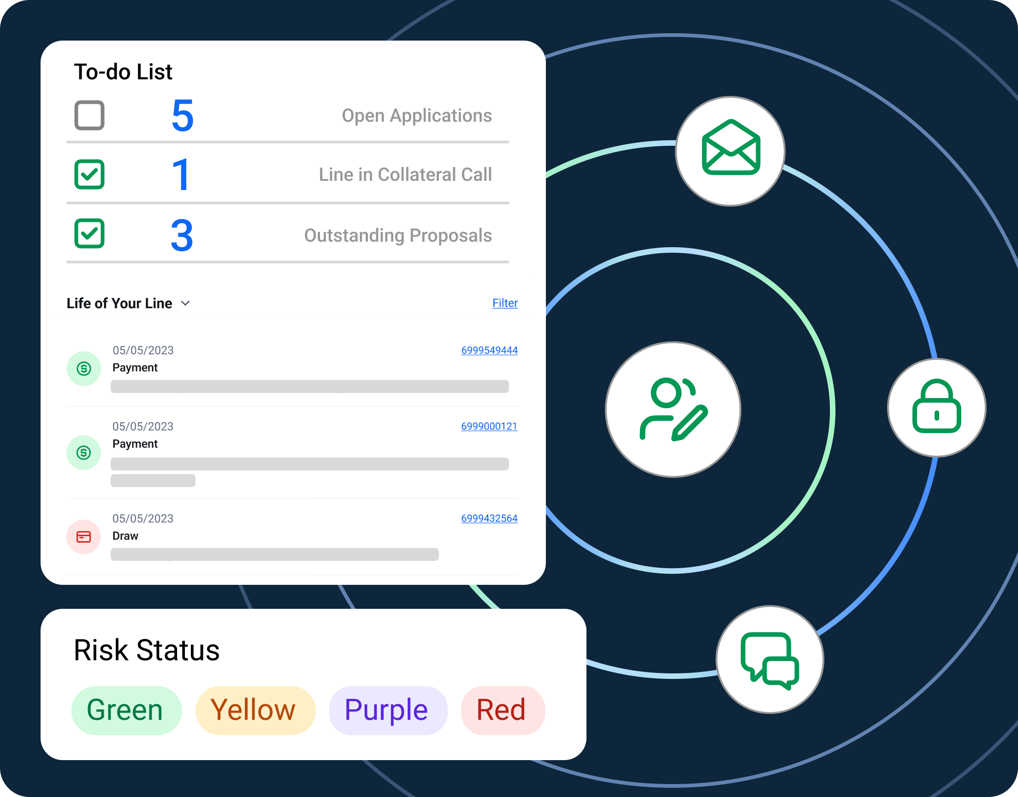Click the number 5 for Open Applications
The height and width of the screenshot is (797, 1018).
[182, 116]
